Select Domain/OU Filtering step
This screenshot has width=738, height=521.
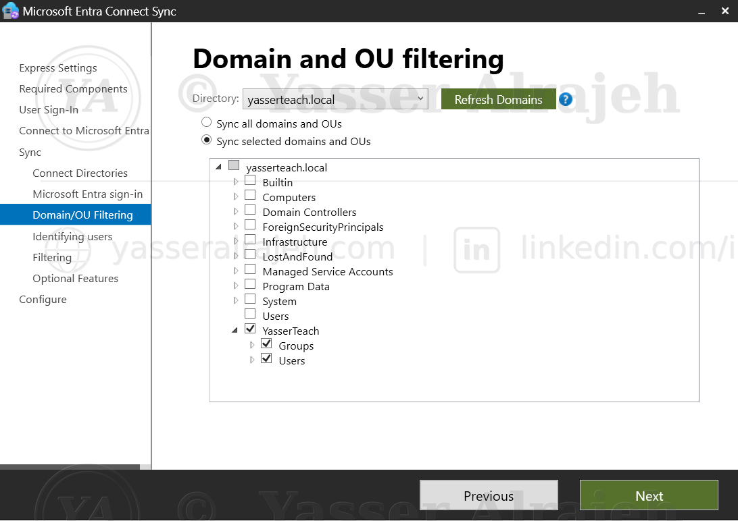(x=75, y=215)
